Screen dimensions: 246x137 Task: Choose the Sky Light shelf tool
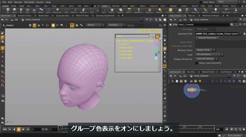[x=180, y=10]
